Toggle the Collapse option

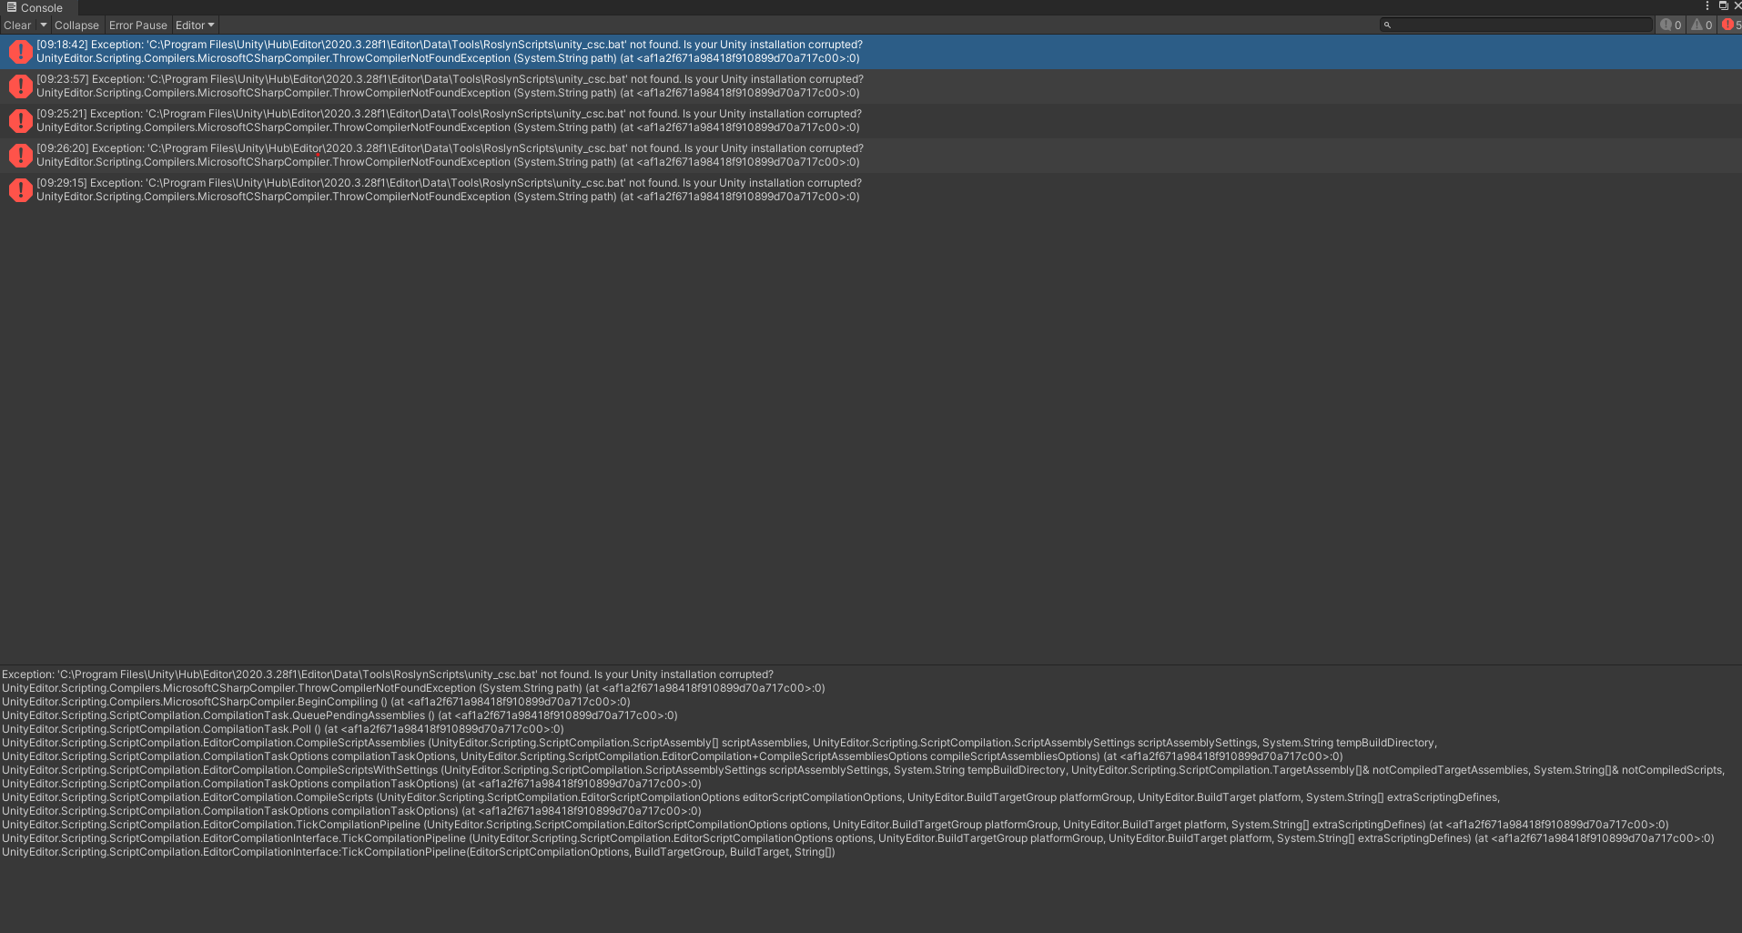(76, 25)
